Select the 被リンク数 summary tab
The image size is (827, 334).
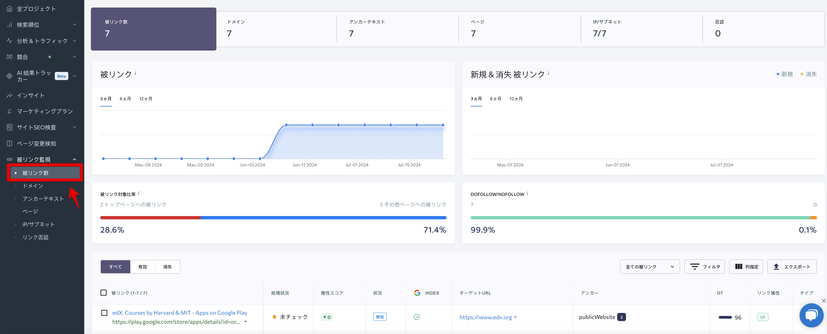tap(153, 29)
